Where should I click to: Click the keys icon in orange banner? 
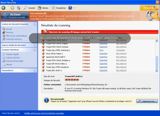(x=153, y=16)
